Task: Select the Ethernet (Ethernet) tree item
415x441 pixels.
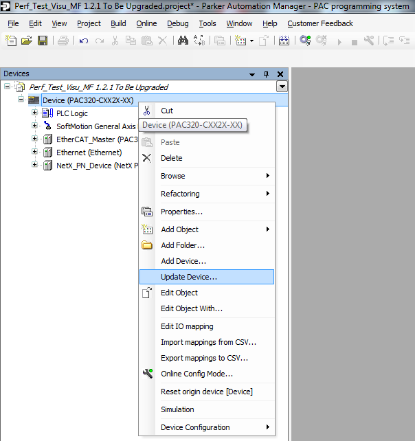Action: (89, 152)
